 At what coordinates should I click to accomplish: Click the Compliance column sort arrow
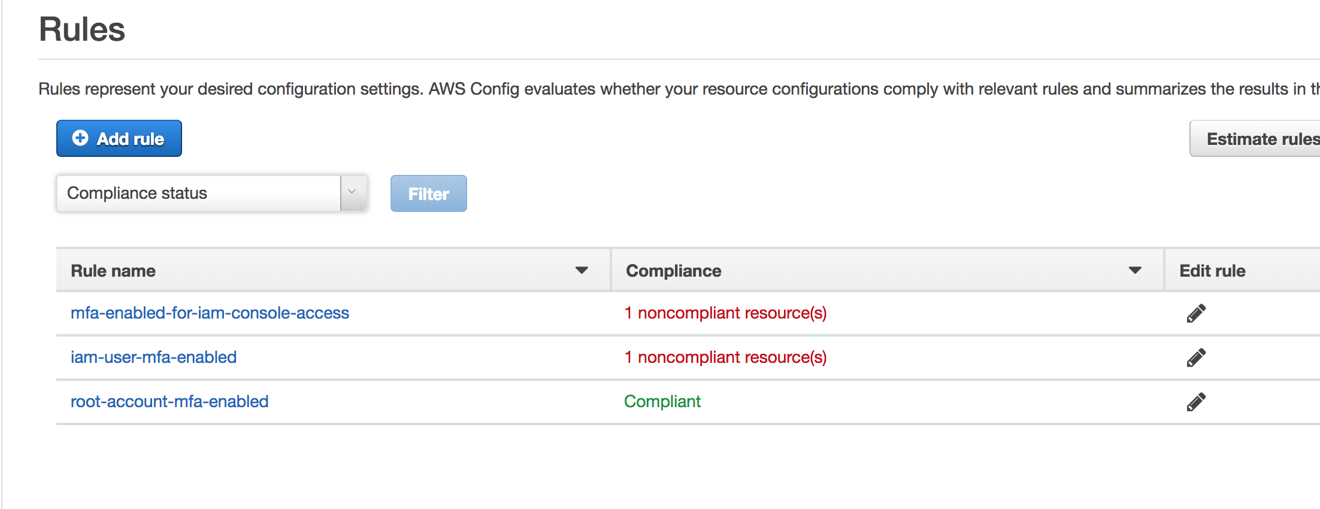click(1134, 271)
